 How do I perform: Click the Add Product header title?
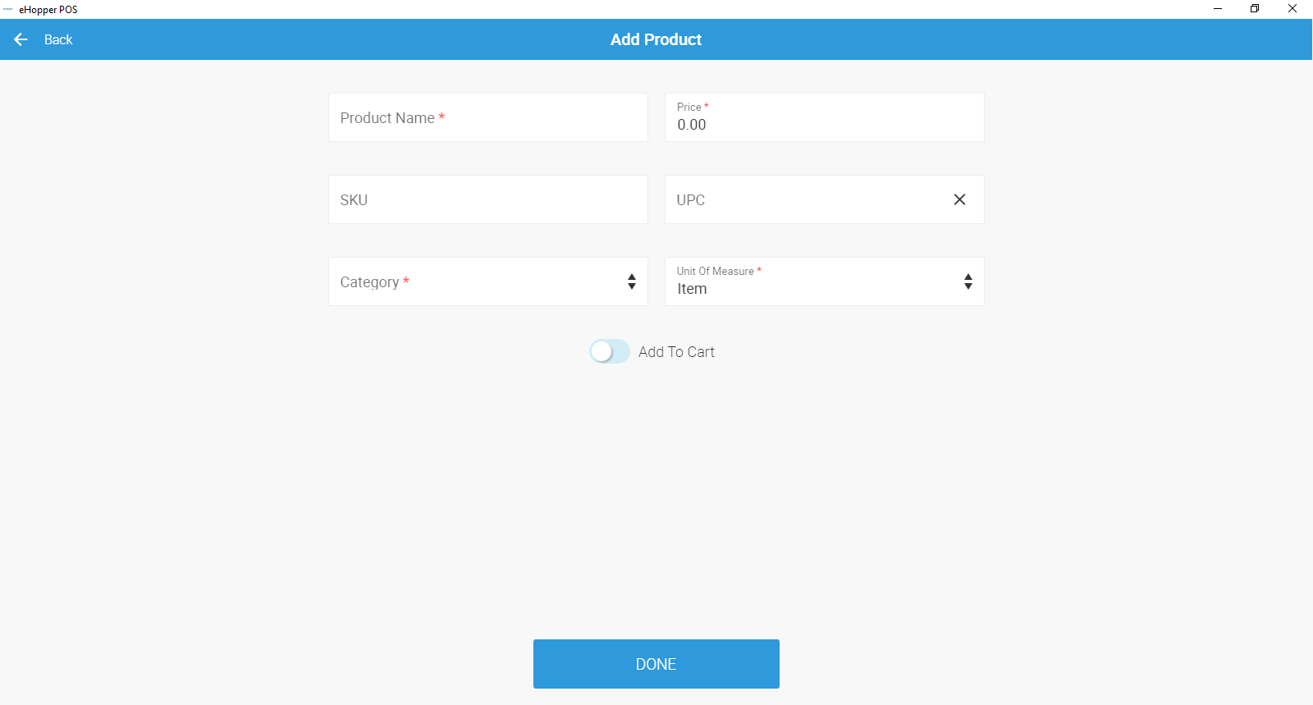(x=656, y=39)
